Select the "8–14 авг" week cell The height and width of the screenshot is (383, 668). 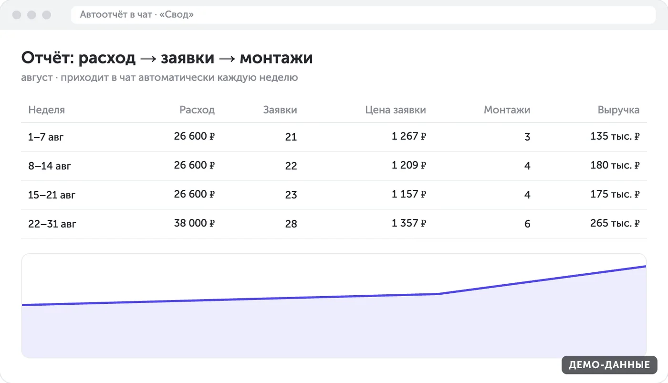click(49, 166)
